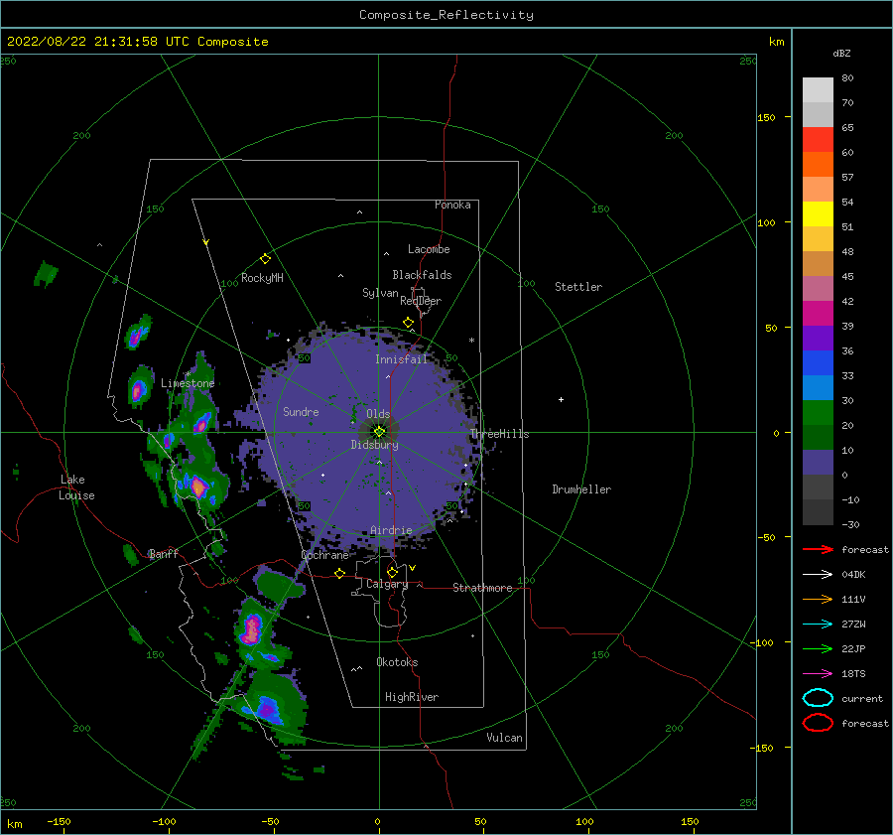The image size is (893, 835).
Task: Click the Cochrane city label
Action: [324, 555]
